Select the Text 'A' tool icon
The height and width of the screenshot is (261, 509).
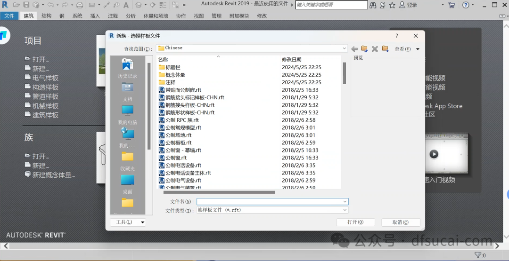(126, 5)
